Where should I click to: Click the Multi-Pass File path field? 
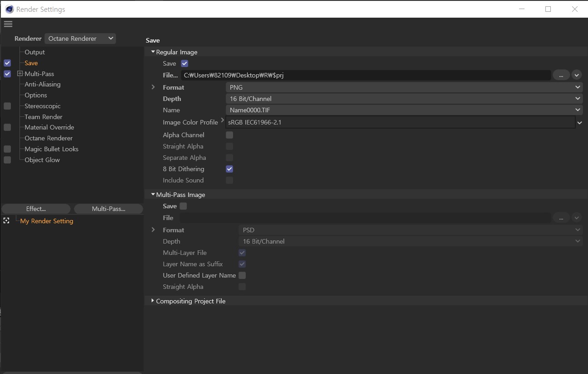(x=366, y=218)
